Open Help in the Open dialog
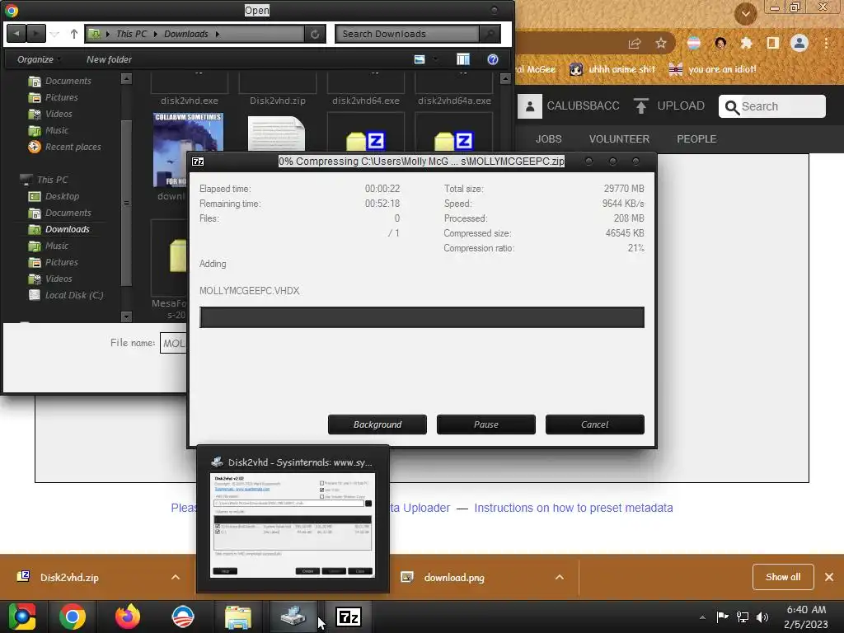Image resolution: width=844 pixels, height=633 pixels. pos(493,59)
